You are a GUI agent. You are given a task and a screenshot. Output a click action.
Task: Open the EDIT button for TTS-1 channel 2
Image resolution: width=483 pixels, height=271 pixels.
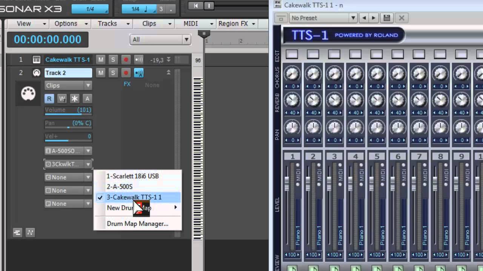(x=313, y=55)
